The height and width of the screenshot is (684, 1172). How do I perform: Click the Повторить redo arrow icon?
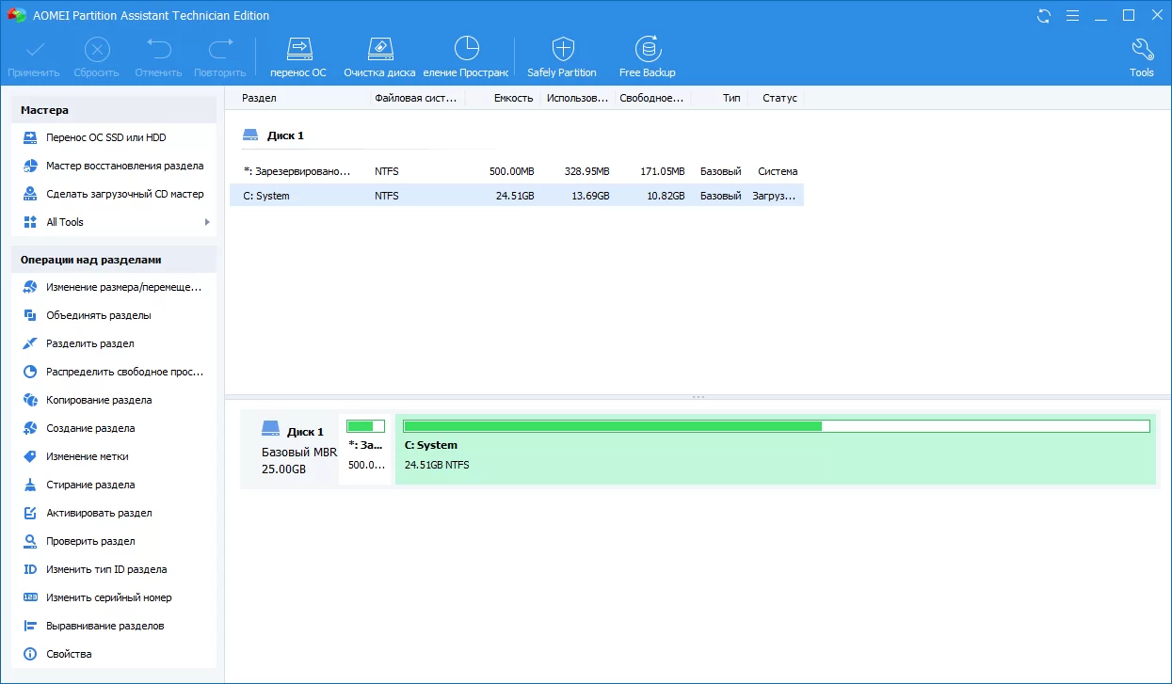tap(219, 49)
